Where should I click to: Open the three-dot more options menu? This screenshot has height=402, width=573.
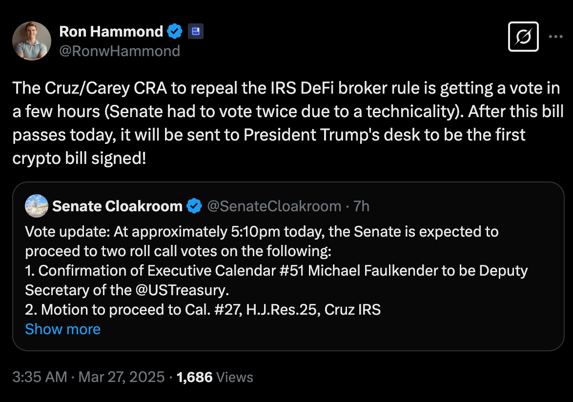pos(556,37)
